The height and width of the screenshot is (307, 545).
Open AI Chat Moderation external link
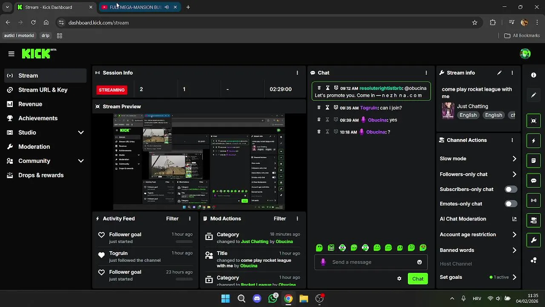(x=514, y=219)
